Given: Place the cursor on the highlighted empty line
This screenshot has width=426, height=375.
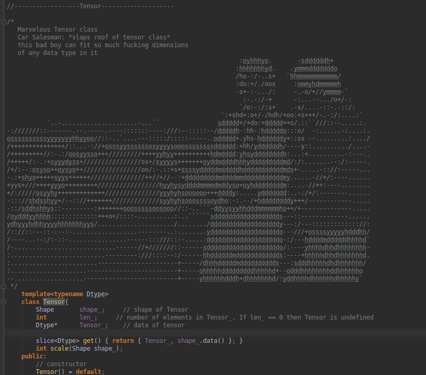Looking at the screenshot, I should click(215, 333).
